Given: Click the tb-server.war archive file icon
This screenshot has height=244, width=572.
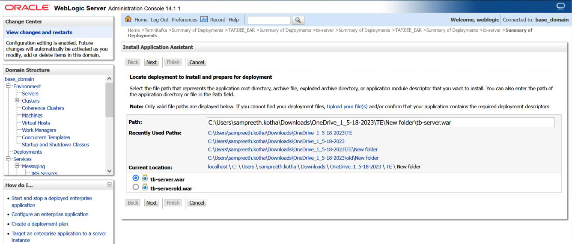Looking at the screenshot, I should click(145, 179).
